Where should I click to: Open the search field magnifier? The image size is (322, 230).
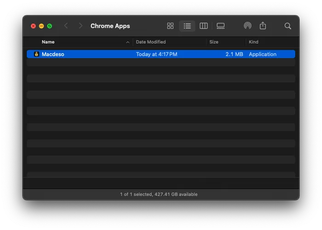[287, 26]
